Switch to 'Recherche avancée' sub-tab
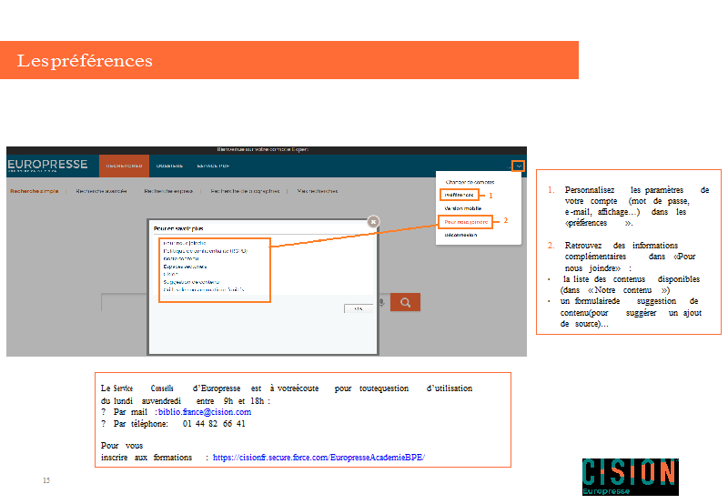The image size is (728, 504). [101, 191]
